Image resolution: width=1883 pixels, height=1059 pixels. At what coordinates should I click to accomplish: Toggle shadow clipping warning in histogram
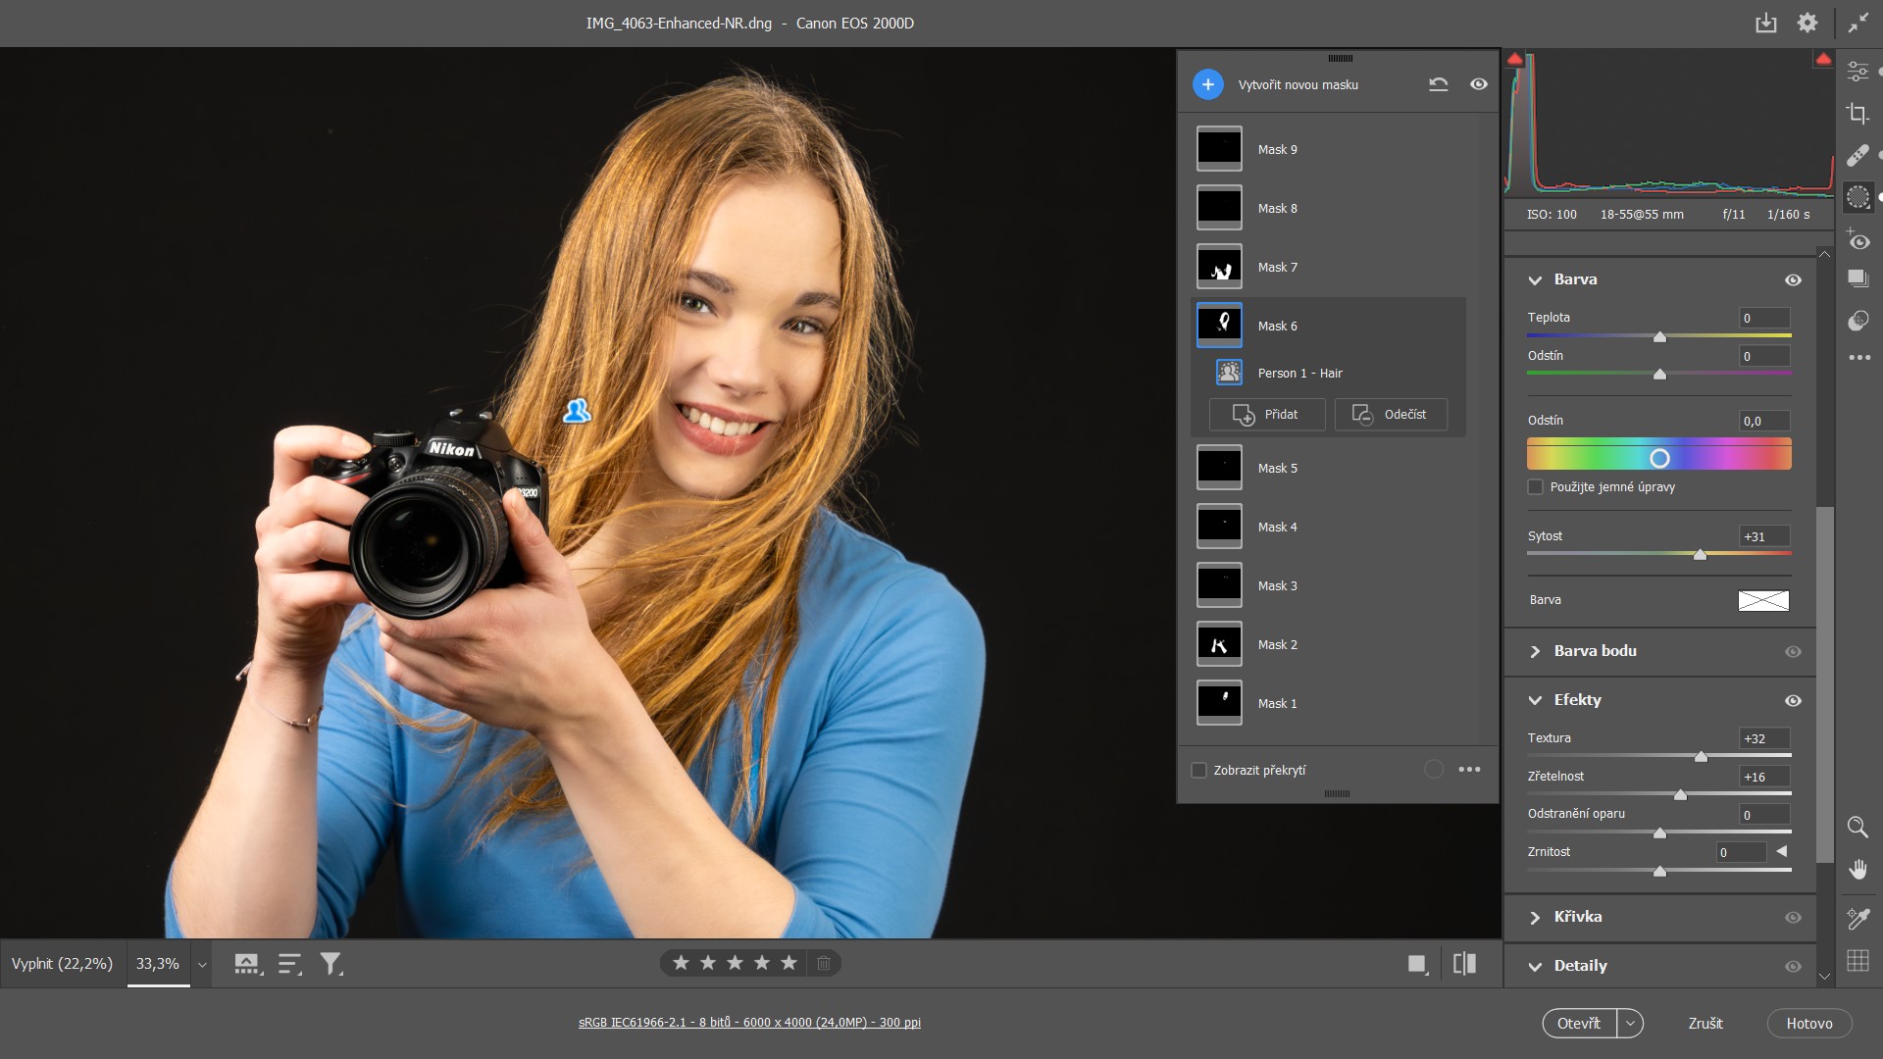(x=1515, y=59)
